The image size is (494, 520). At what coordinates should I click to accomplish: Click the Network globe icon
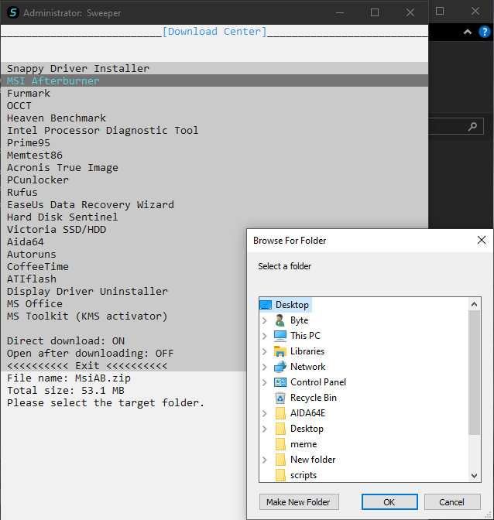280,367
